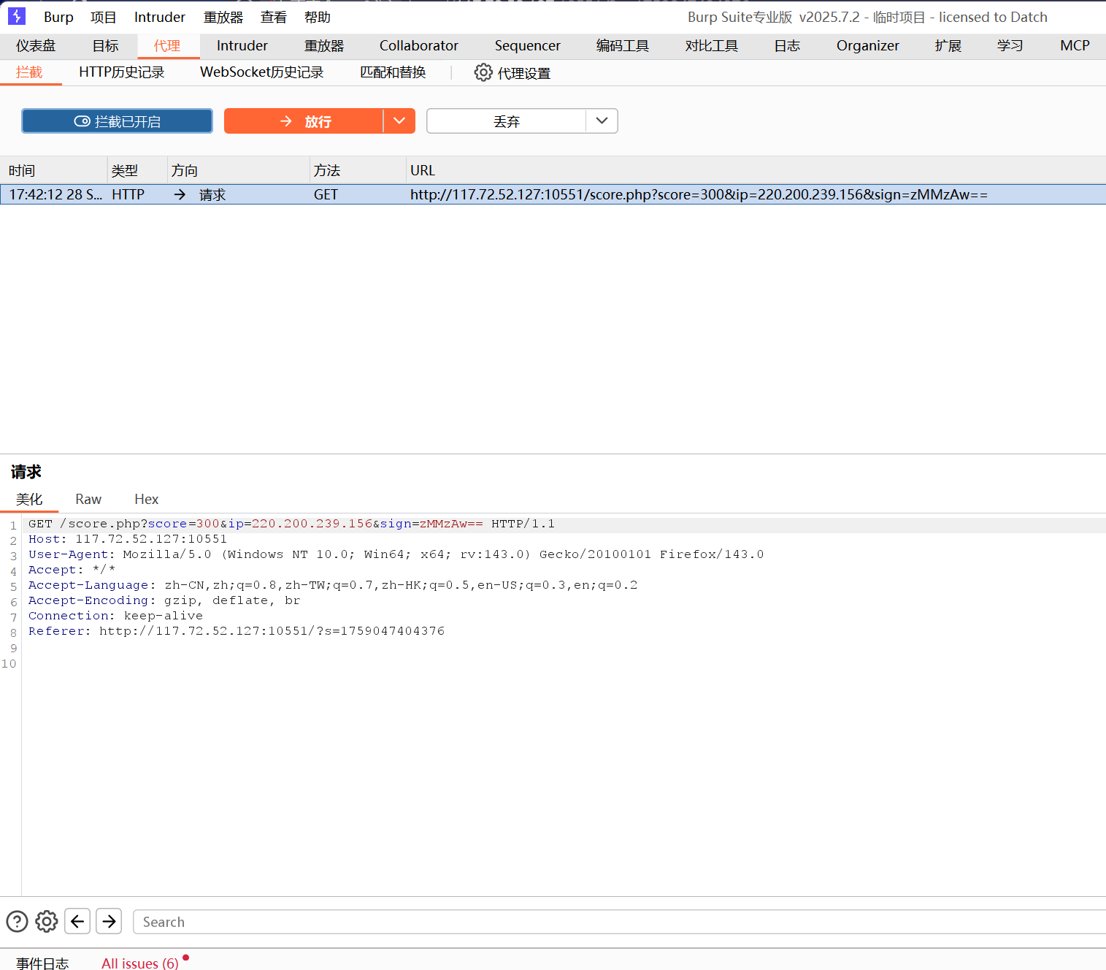Click the Accept-Encoding header line
Viewport: 1106px width, 970px height.
tap(164, 600)
